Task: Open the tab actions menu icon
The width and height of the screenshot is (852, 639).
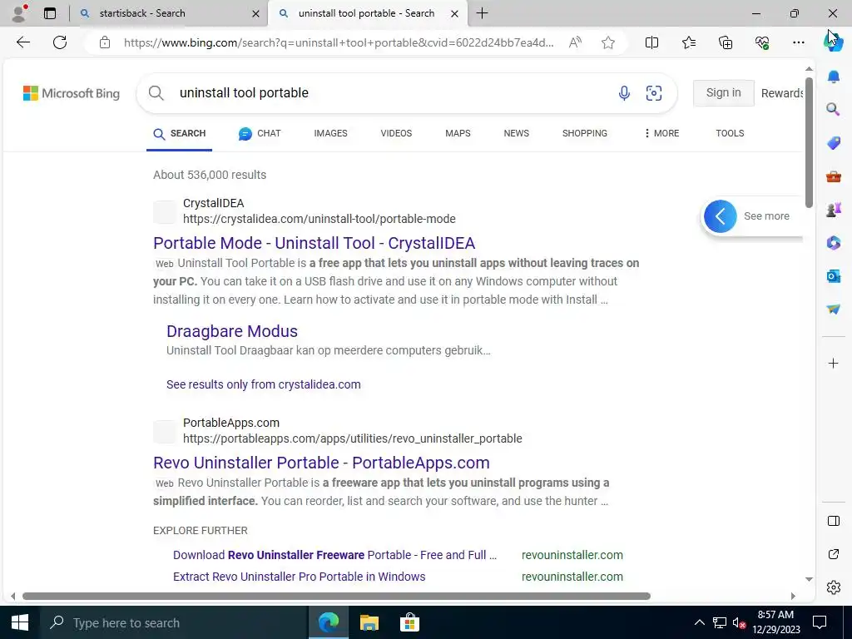Action: click(50, 13)
